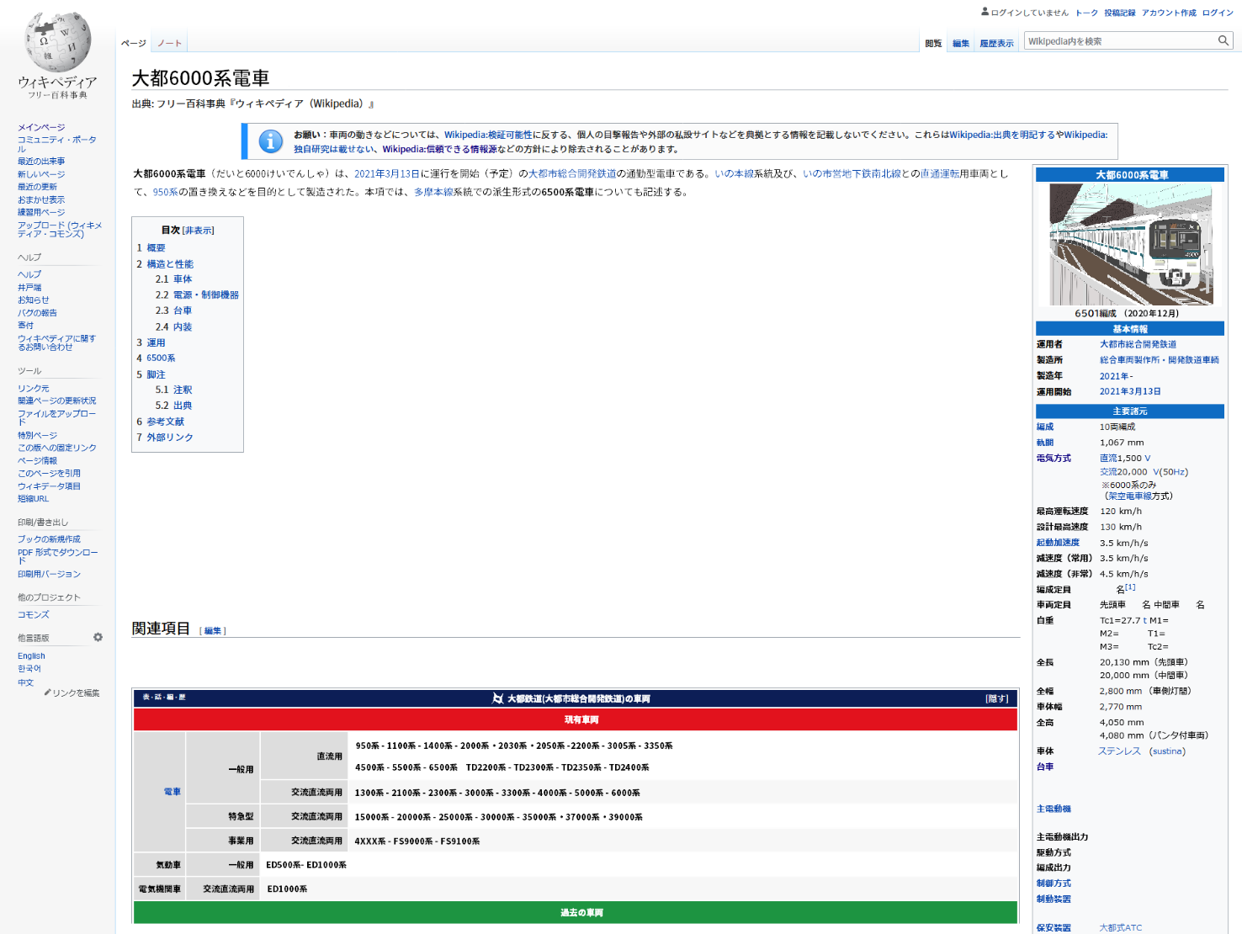The image size is (1242, 934).
Task: Select the 編集 tab at top
Action: 961,43
